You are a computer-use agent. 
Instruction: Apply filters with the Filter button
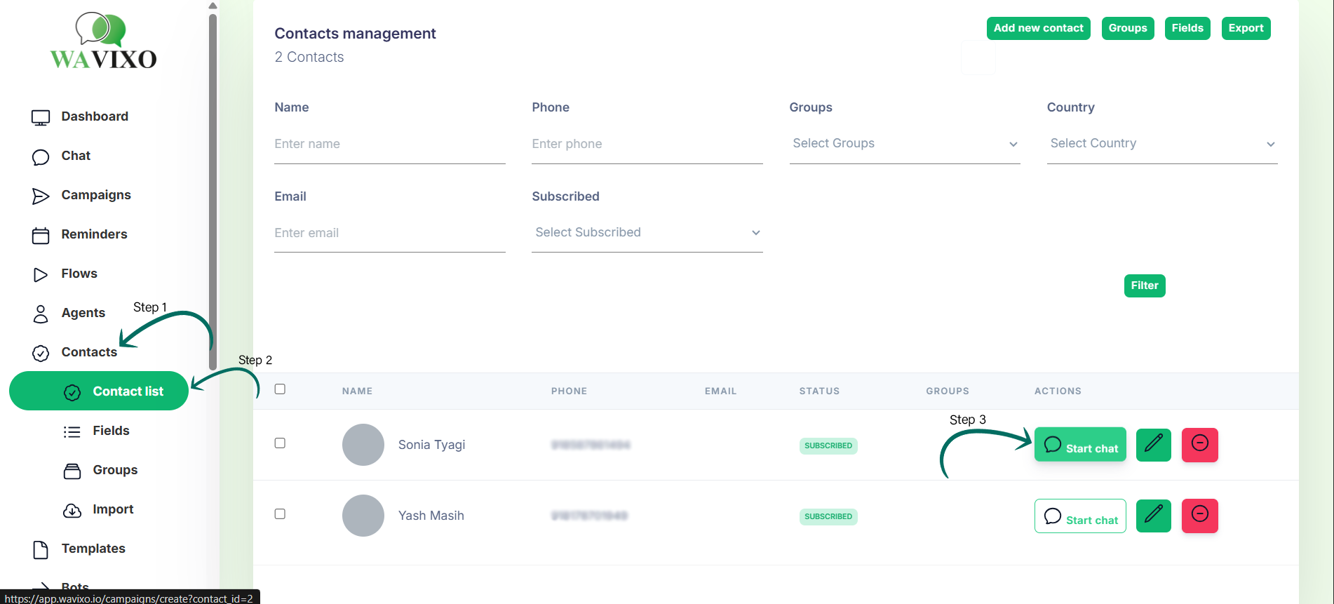[x=1144, y=286]
